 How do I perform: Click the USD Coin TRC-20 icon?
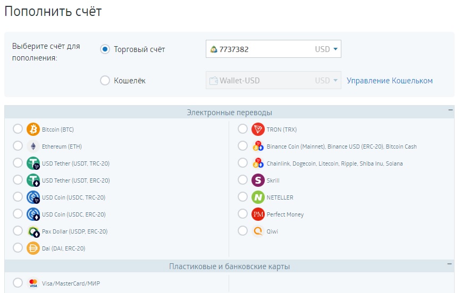point(33,197)
